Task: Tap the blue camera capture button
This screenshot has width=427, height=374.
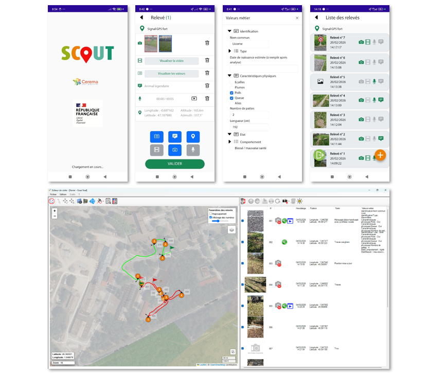Action: (x=175, y=150)
